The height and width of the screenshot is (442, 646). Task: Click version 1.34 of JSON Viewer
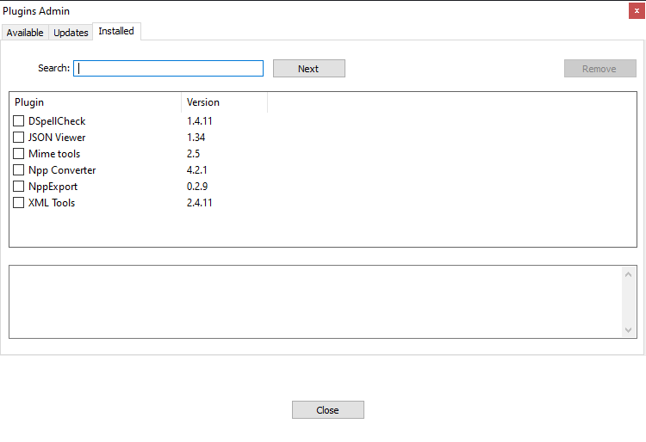pyautogui.click(x=196, y=138)
